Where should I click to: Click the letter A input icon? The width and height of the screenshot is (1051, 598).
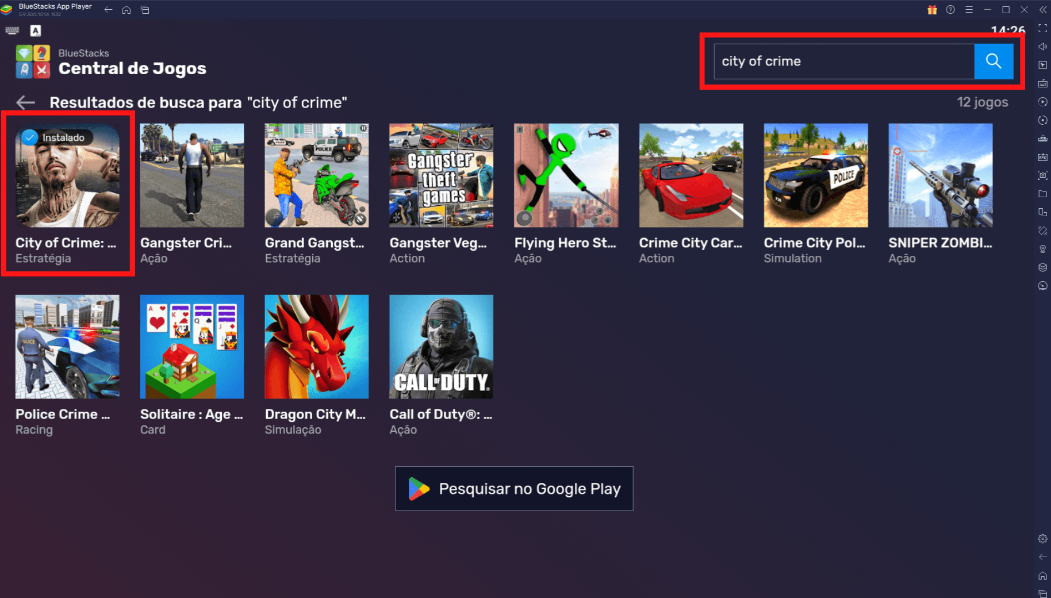36,30
